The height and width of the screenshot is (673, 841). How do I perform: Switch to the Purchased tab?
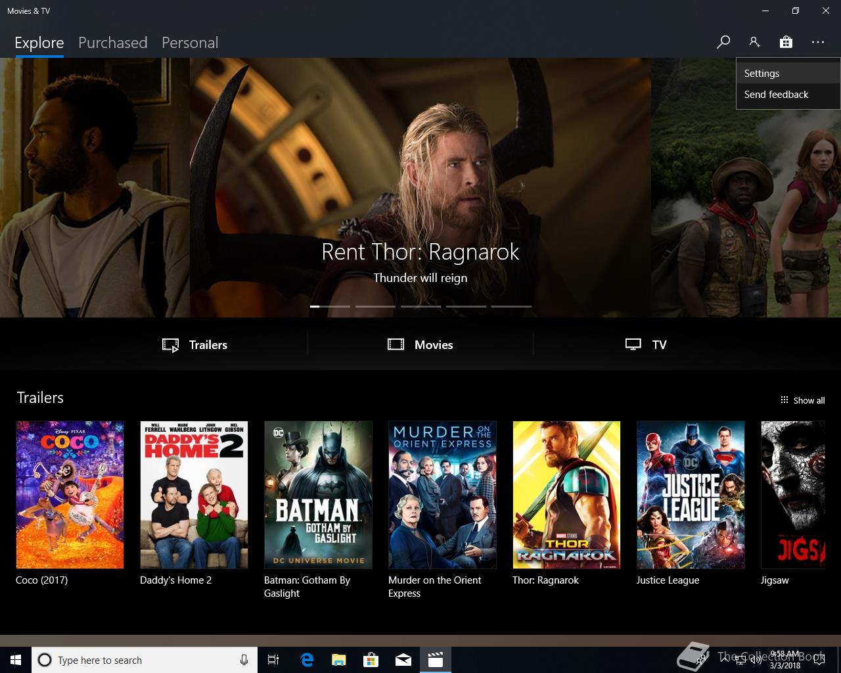pos(112,43)
